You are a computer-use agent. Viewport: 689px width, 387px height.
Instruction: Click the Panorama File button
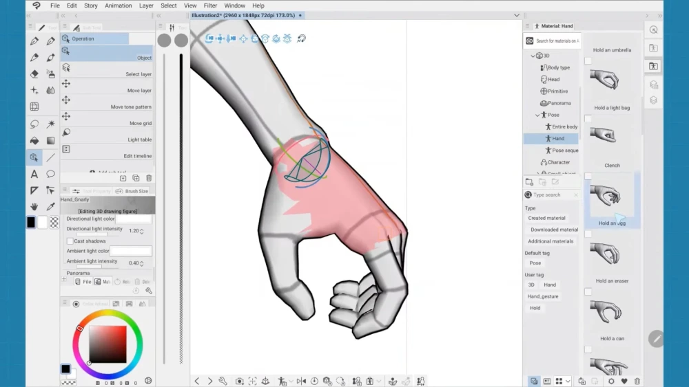click(83, 282)
